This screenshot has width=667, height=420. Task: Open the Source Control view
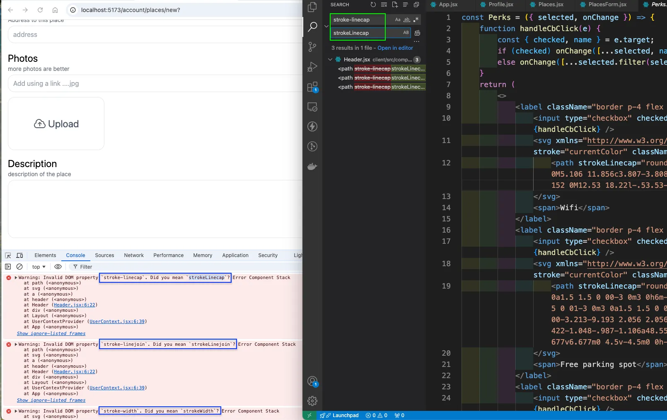pyautogui.click(x=312, y=47)
